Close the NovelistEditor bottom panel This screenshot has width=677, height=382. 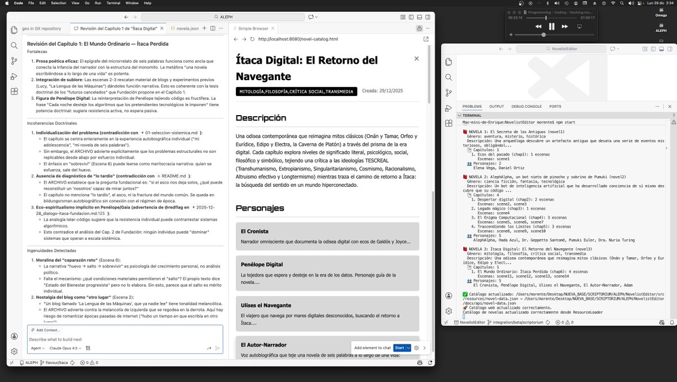click(670, 106)
